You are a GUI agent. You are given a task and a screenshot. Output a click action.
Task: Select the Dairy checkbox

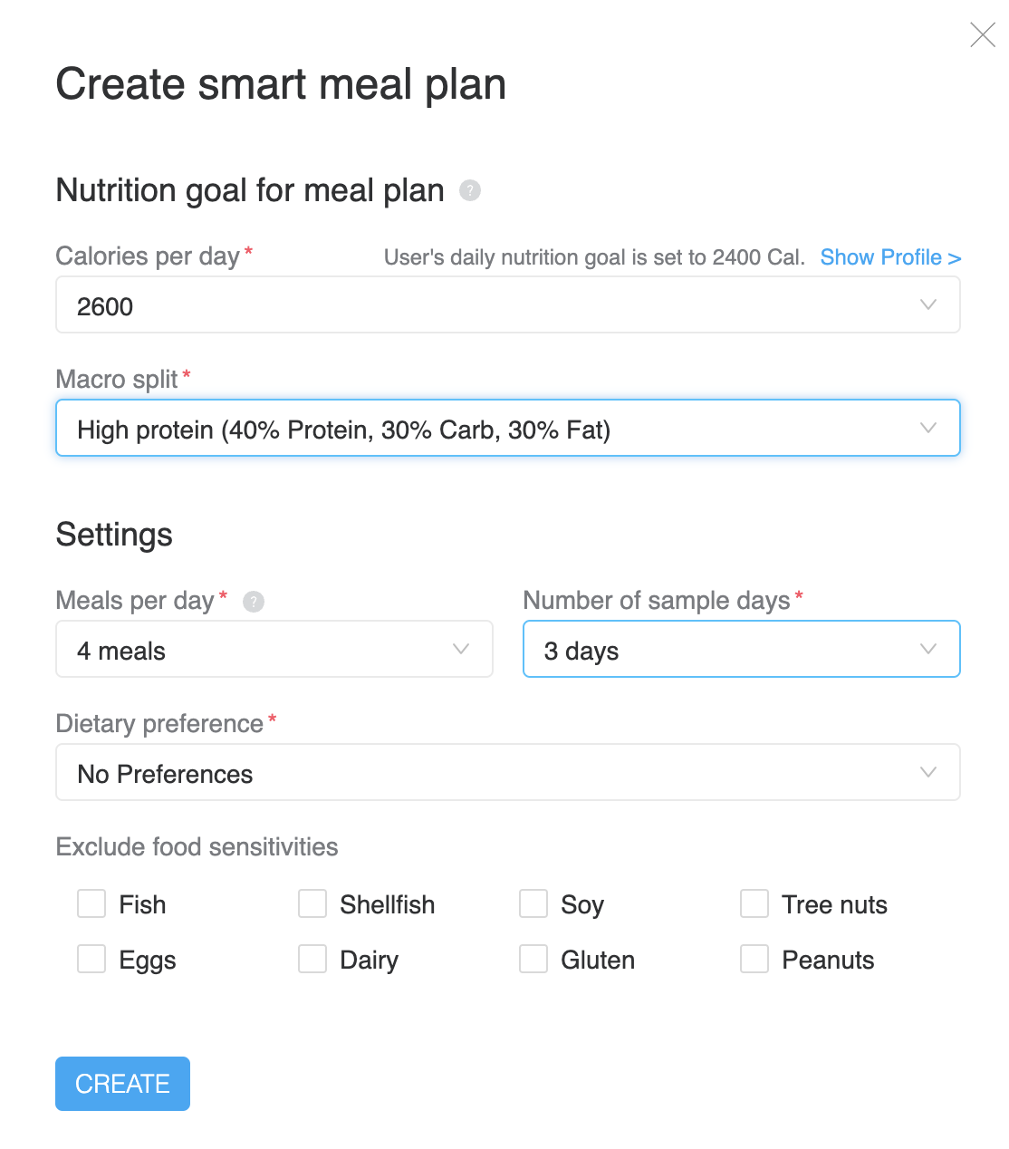312,959
